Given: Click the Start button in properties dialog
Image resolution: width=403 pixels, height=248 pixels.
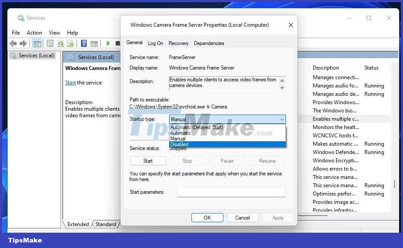Looking at the screenshot, I should click(x=148, y=161).
